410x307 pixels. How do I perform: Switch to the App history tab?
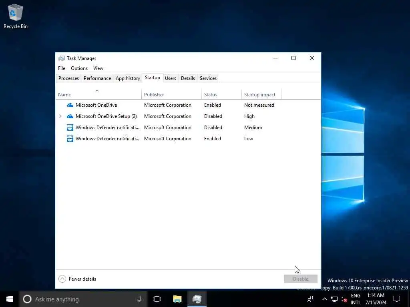(x=128, y=78)
